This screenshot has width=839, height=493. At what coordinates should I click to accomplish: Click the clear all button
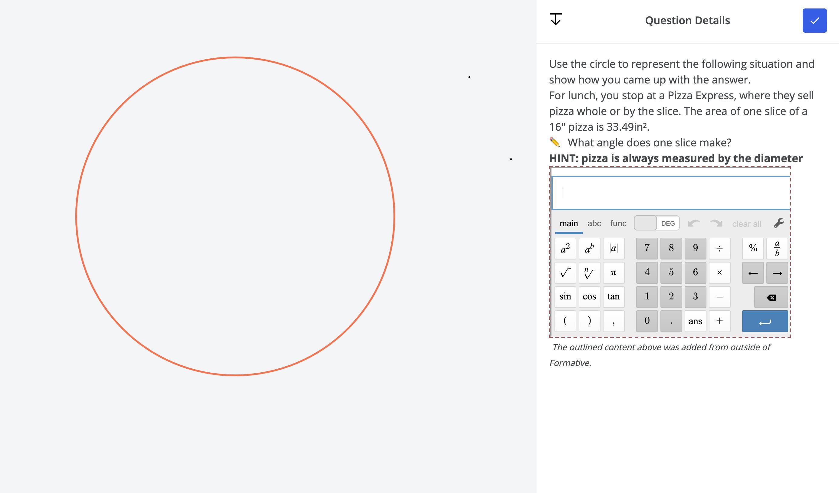point(746,224)
